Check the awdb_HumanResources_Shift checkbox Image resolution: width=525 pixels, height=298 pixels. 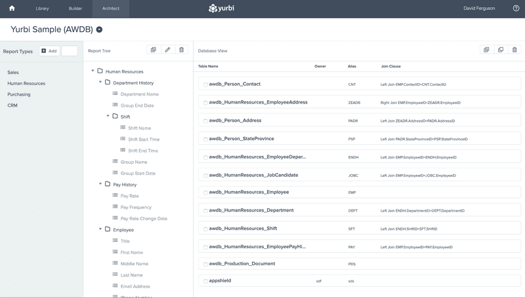tap(205, 229)
